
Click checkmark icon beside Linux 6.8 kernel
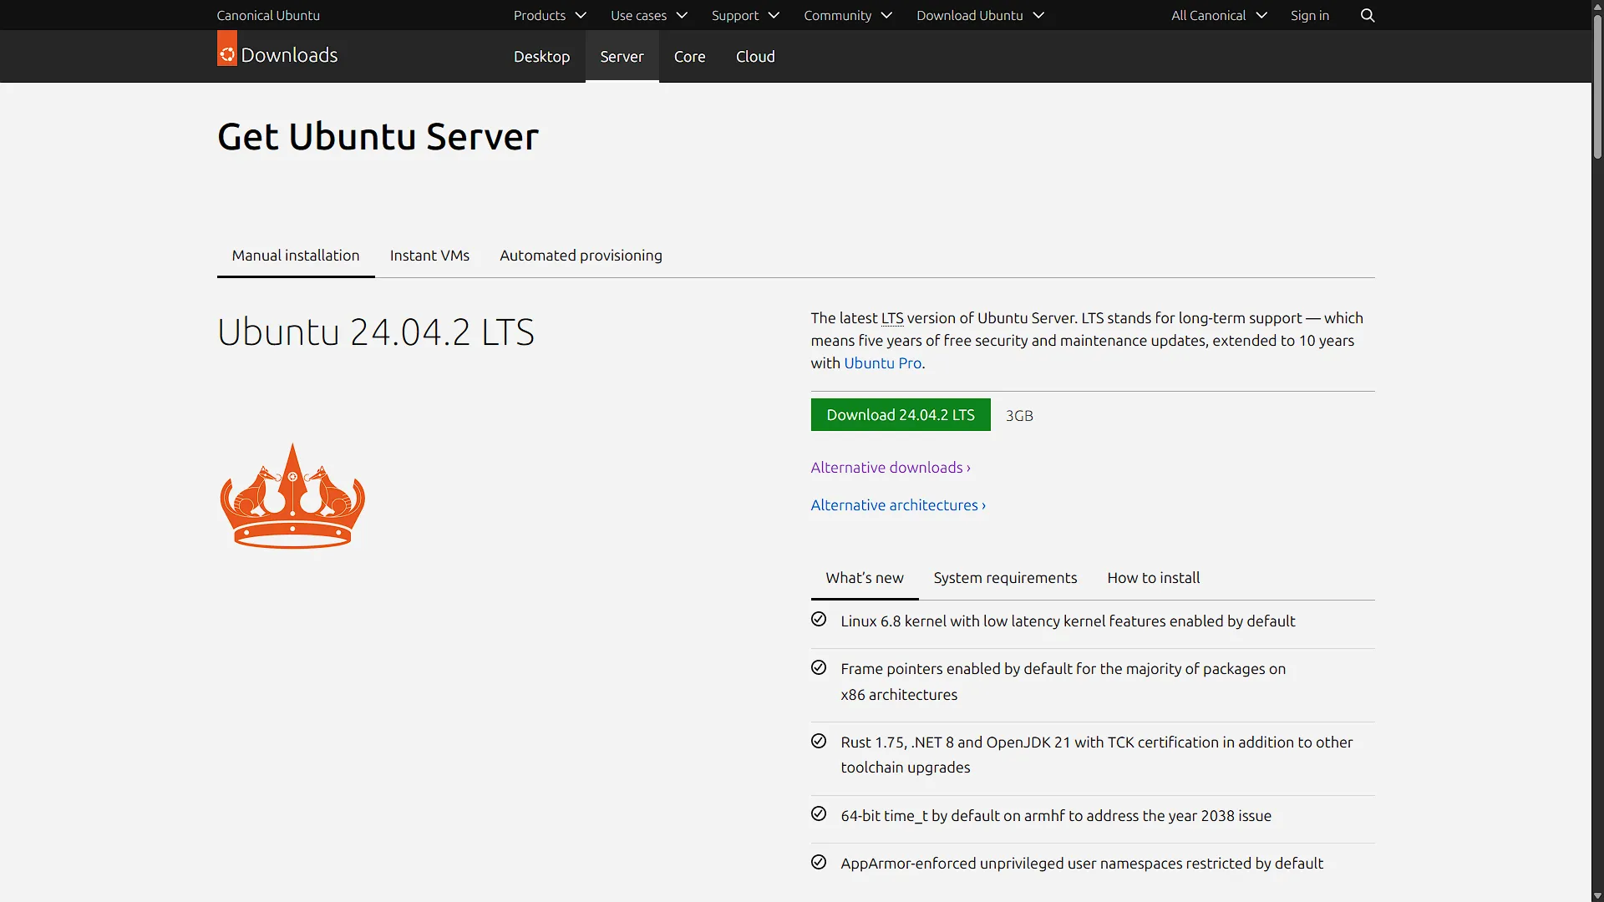click(x=819, y=619)
